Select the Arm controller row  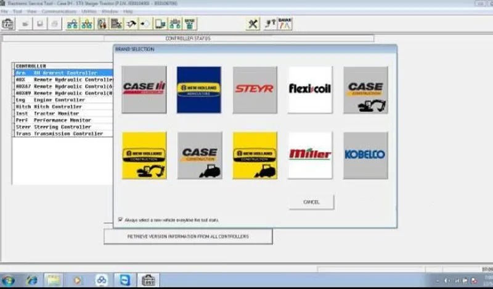click(x=64, y=73)
